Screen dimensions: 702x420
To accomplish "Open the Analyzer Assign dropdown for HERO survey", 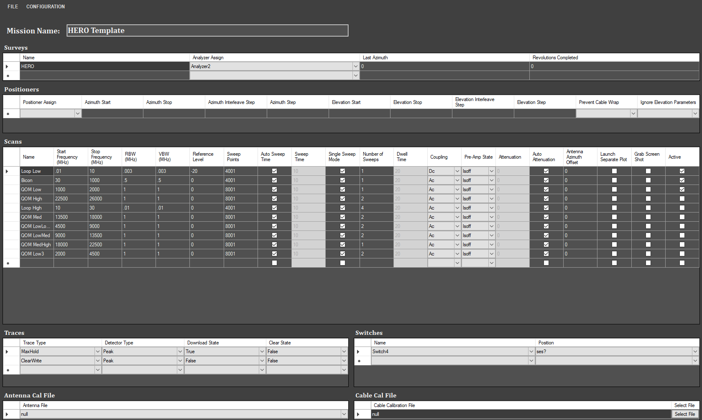I will pos(355,66).
